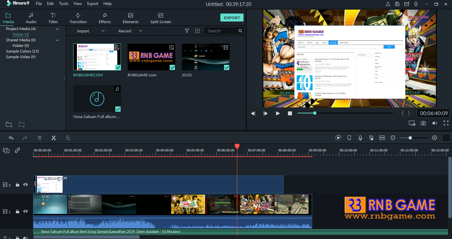Record a voiceover with the microphone icon
The width and height of the screenshot is (452, 239).
(360, 138)
